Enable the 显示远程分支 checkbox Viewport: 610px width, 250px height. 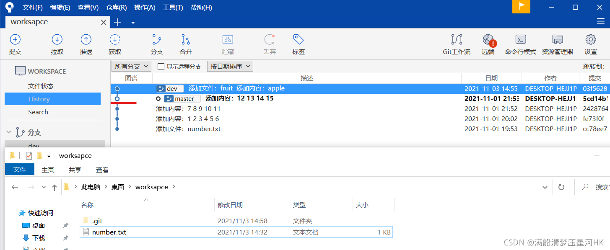pos(161,66)
